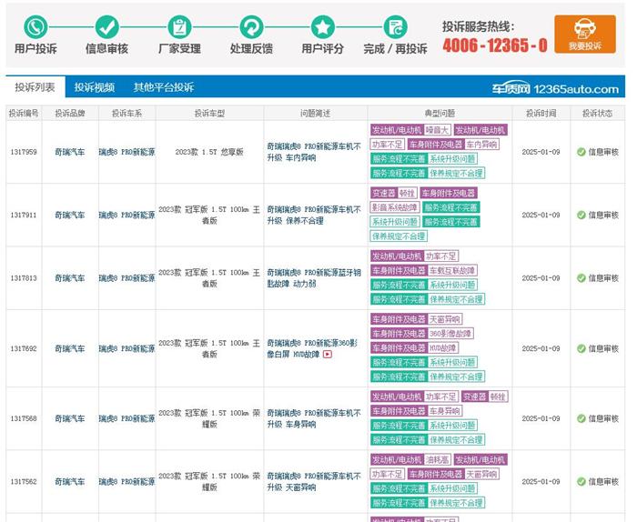Click the 用户评分 star step icon
The height and width of the screenshot is (522, 637).
(x=322, y=27)
